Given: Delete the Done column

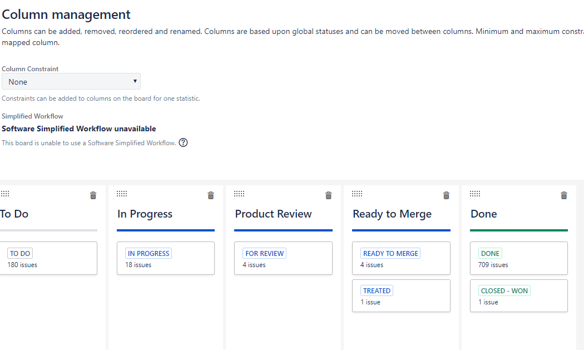Looking at the screenshot, I should (564, 195).
